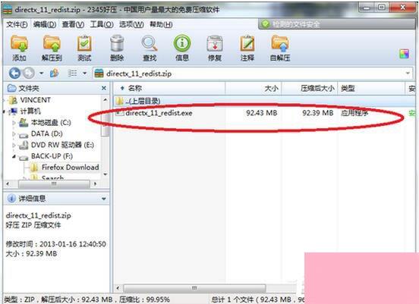Sort by the 压缩后大小 column header

pyautogui.click(x=310, y=89)
